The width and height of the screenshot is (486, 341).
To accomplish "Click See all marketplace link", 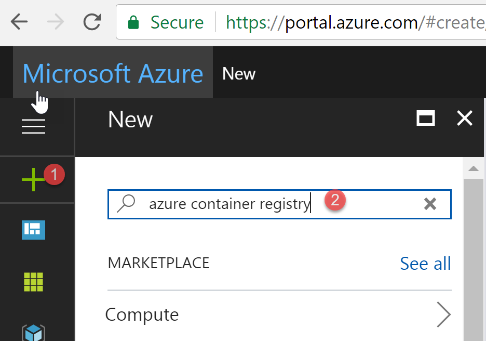I will click(x=425, y=264).
